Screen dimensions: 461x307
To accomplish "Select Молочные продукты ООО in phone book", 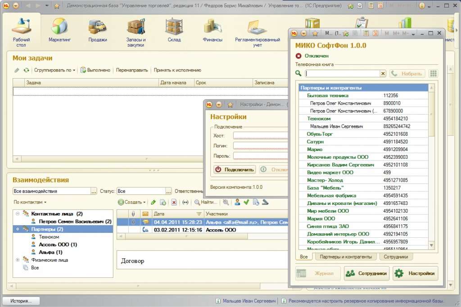I will [x=363, y=157].
